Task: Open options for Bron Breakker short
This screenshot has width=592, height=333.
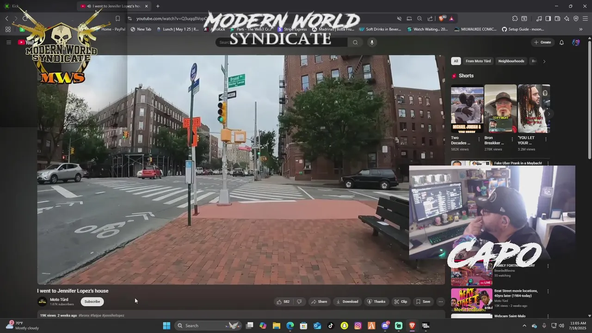Action: [x=512, y=139]
